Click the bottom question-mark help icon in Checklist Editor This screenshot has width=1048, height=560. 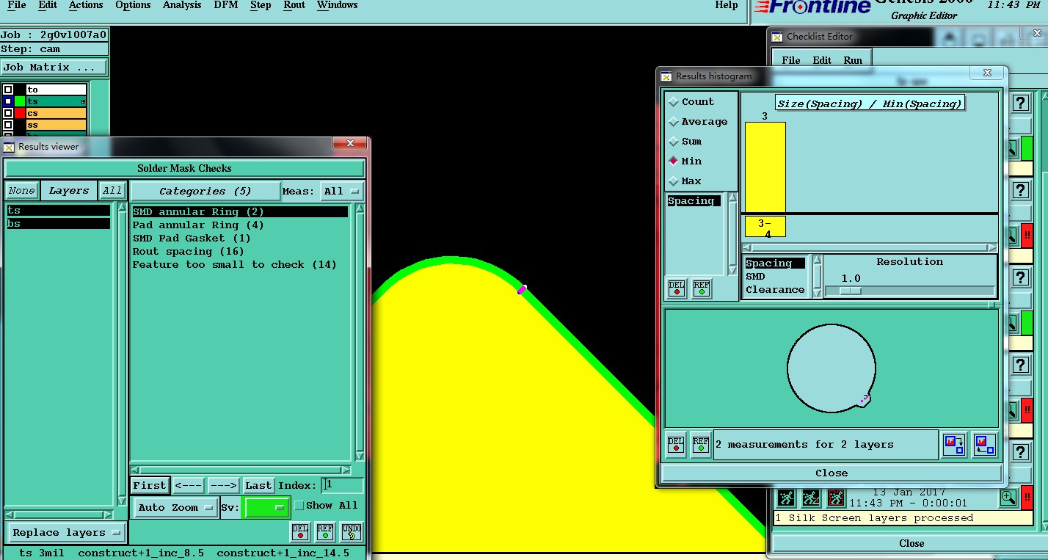coord(1020,451)
